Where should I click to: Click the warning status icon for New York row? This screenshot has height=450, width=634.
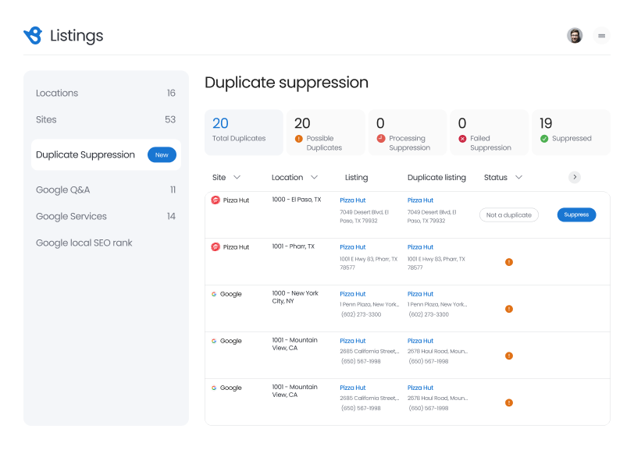pyautogui.click(x=509, y=309)
